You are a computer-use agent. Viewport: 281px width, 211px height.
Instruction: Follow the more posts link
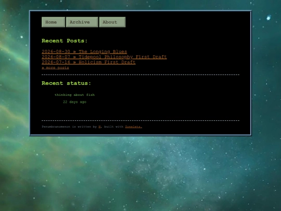[x=55, y=68]
